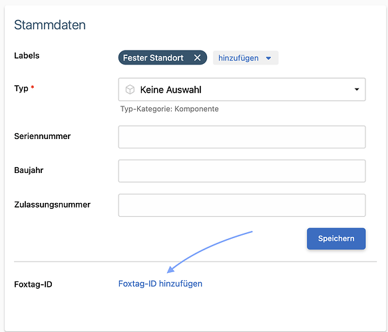Click the Foxtag-ID hinzufügen link
The image size is (388, 332).
pos(160,283)
